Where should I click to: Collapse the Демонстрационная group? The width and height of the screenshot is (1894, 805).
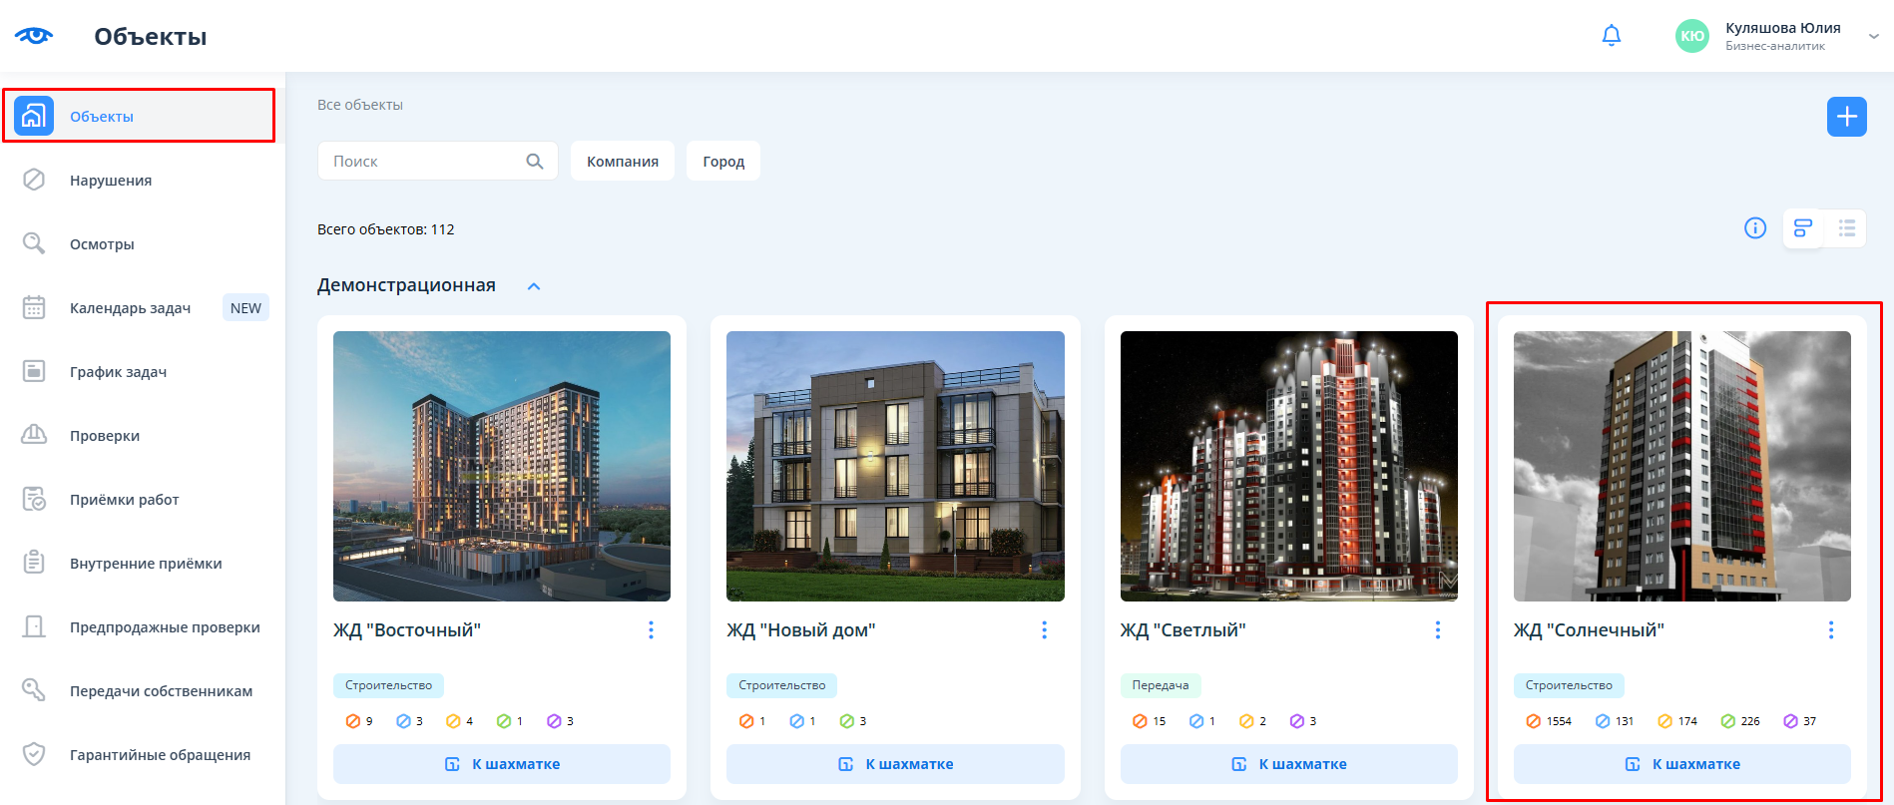click(534, 286)
